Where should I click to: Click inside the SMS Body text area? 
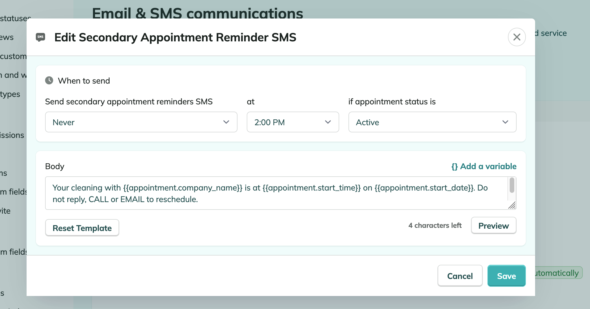click(x=277, y=193)
